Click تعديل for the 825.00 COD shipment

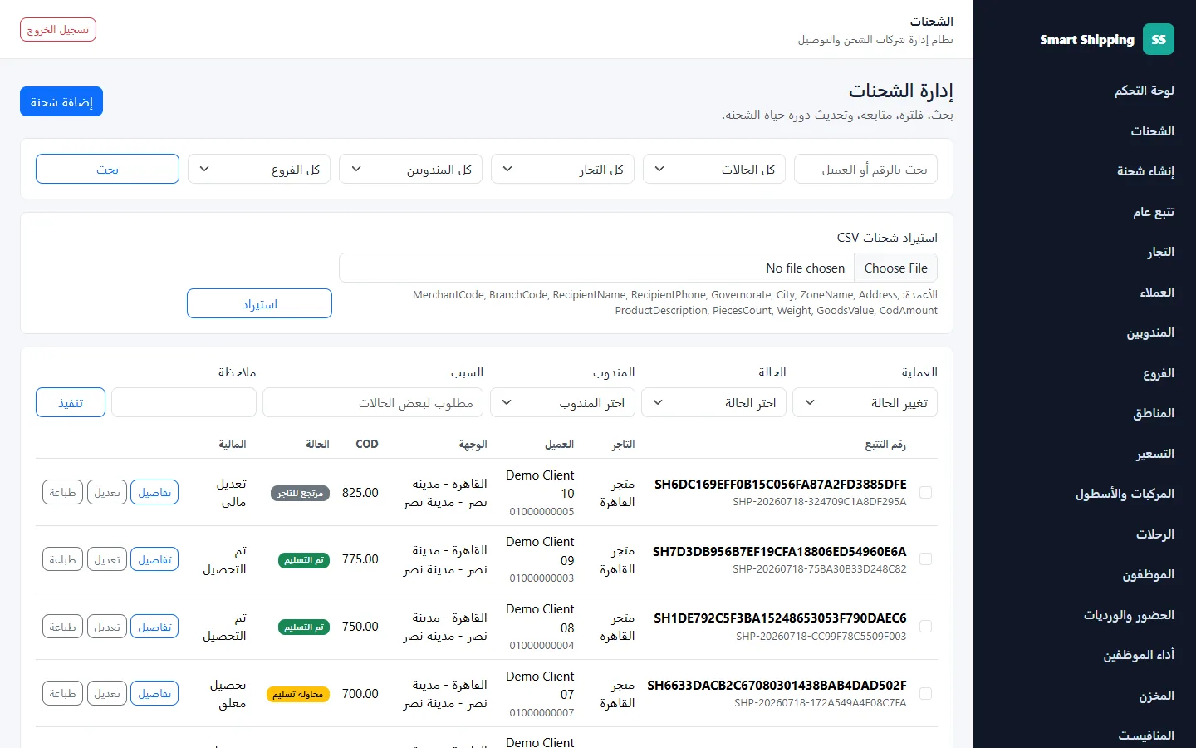point(107,492)
